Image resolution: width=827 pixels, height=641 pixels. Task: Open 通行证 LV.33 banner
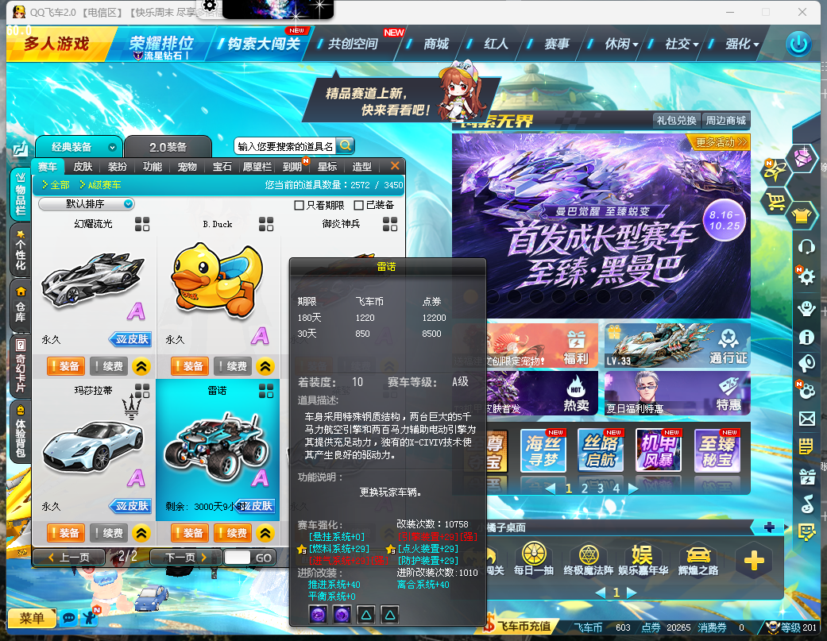point(677,346)
